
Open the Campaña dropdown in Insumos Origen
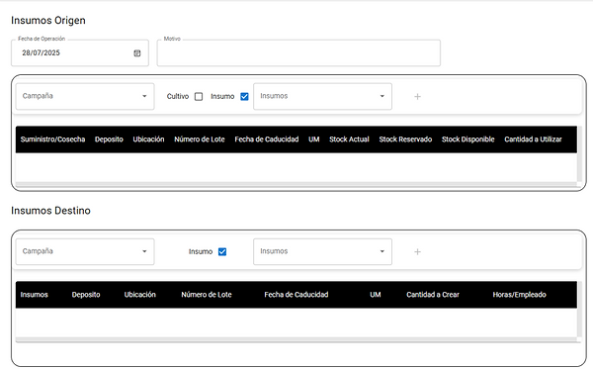point(85,97)
